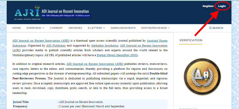Click the ADI Journal on Recent Innovation header title

pos(65,11)
